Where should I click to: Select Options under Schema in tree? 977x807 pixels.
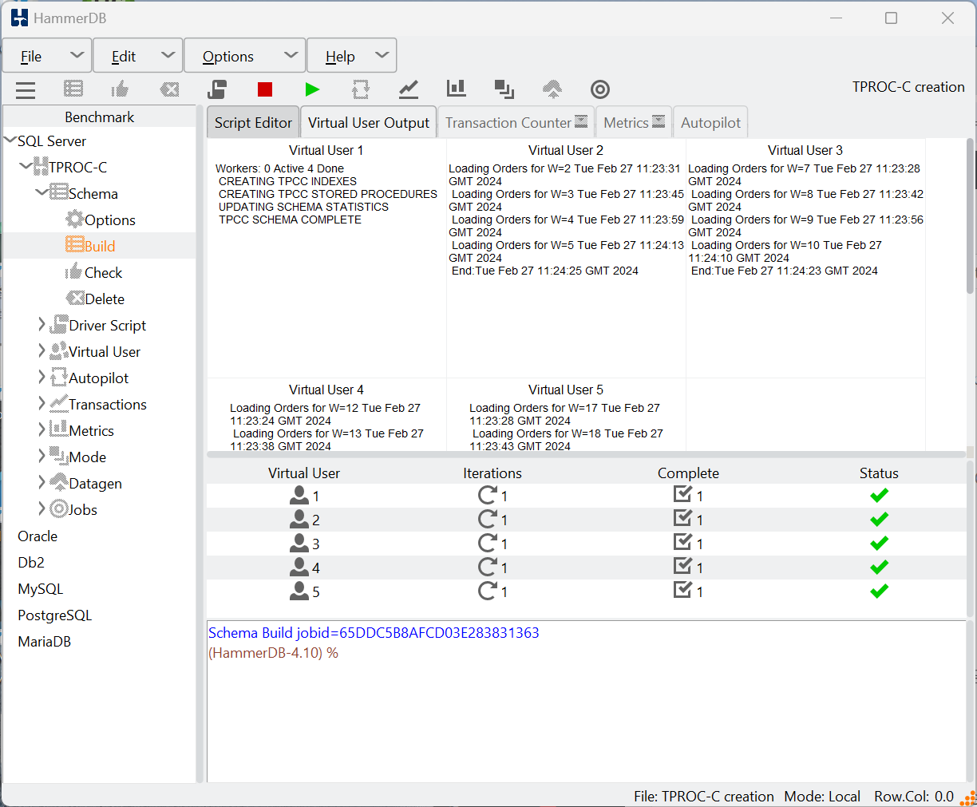(x=109, y=220)
